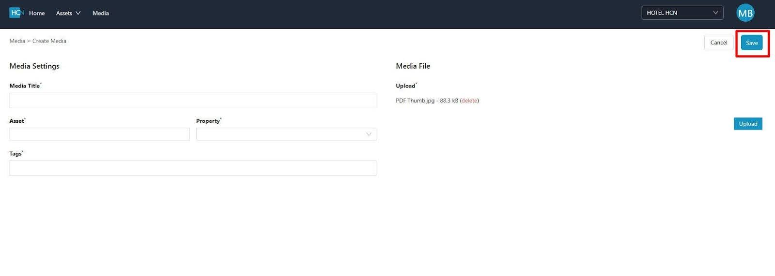775x276 pixels.
Task: Open the Media navigation item
Action: pos(101,13)
